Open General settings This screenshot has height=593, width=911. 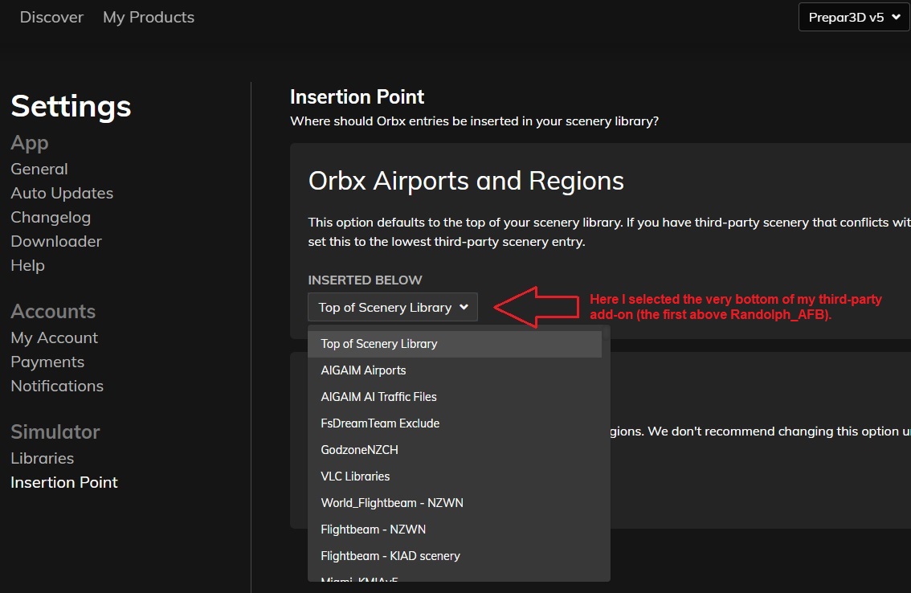[39, 170]
